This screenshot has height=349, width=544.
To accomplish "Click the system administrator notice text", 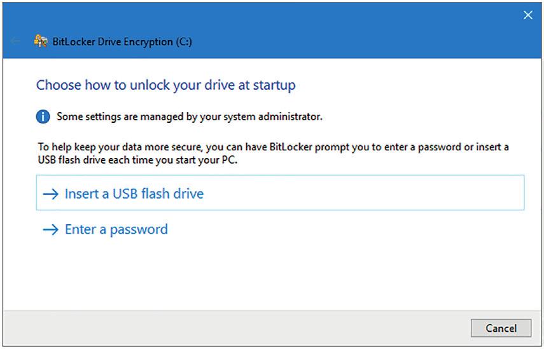I will [190, 117].
